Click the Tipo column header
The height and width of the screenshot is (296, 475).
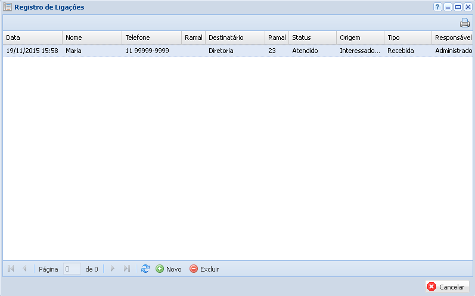tap(408, 38)
